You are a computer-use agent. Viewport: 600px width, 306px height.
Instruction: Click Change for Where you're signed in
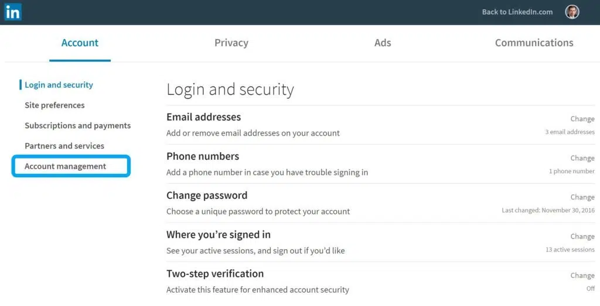tap(582, 236)
